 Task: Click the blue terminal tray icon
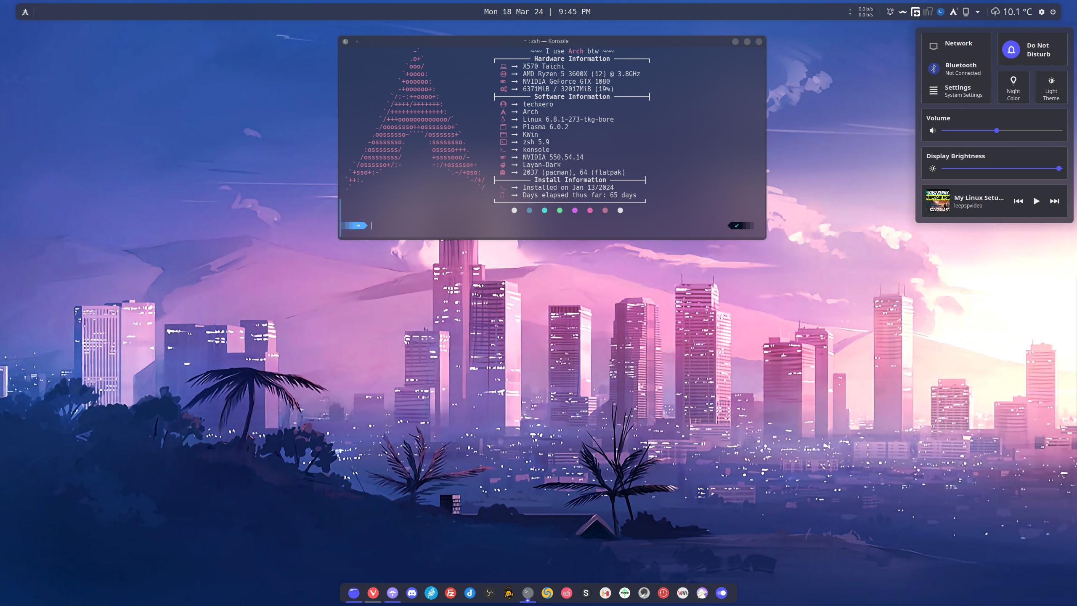tap(941, 12)
